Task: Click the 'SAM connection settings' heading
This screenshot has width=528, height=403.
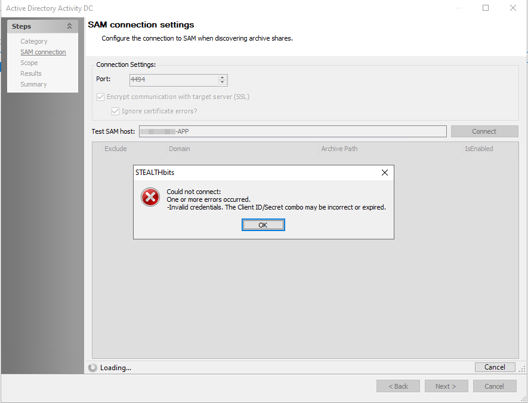Action: tap(141, 24)
